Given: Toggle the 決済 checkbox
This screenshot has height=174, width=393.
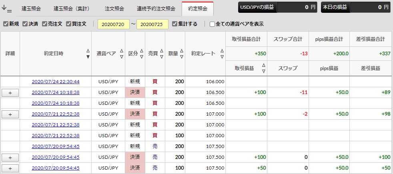Looking at the screenshot, I should point(25,24).
